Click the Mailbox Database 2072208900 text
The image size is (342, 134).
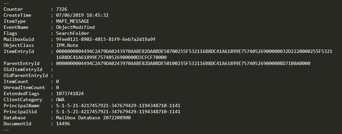pos(93,118)
